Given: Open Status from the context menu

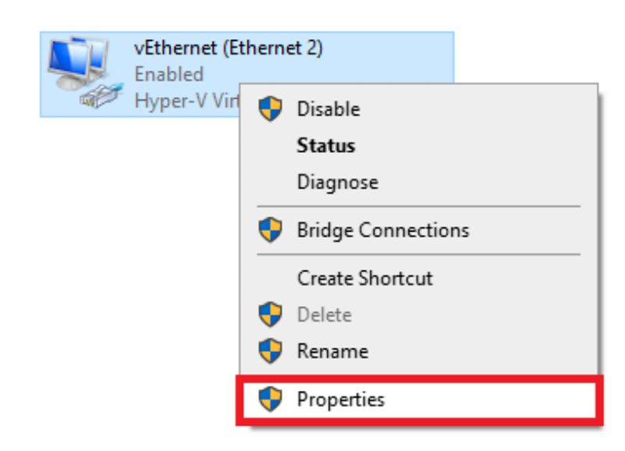Looking at the screenshot, I should tap(418, 146).
